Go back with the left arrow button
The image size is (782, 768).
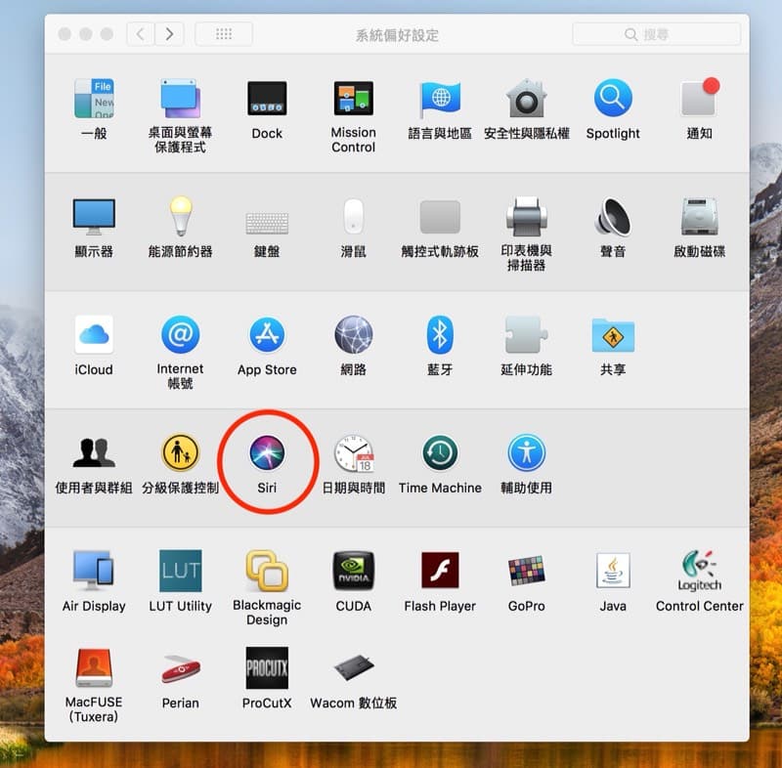pyautogui.click(x=141, y=34)
